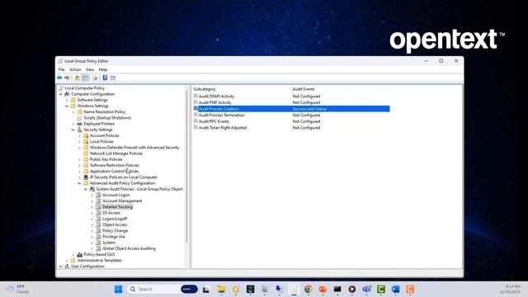Collapse the Computer Configuration node
The height and width of the screenshot is (297, 528).
point(60,94)
